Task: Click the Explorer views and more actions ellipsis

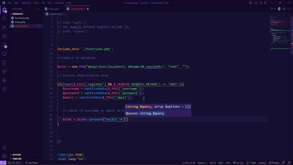Action: pos(38,9)
